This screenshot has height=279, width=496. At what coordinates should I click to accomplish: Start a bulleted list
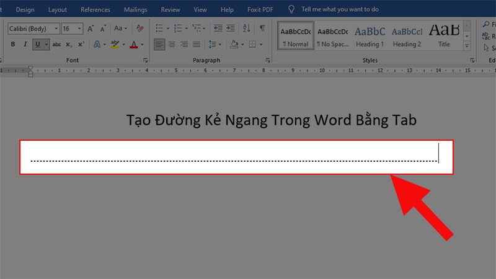click(159, 29)
